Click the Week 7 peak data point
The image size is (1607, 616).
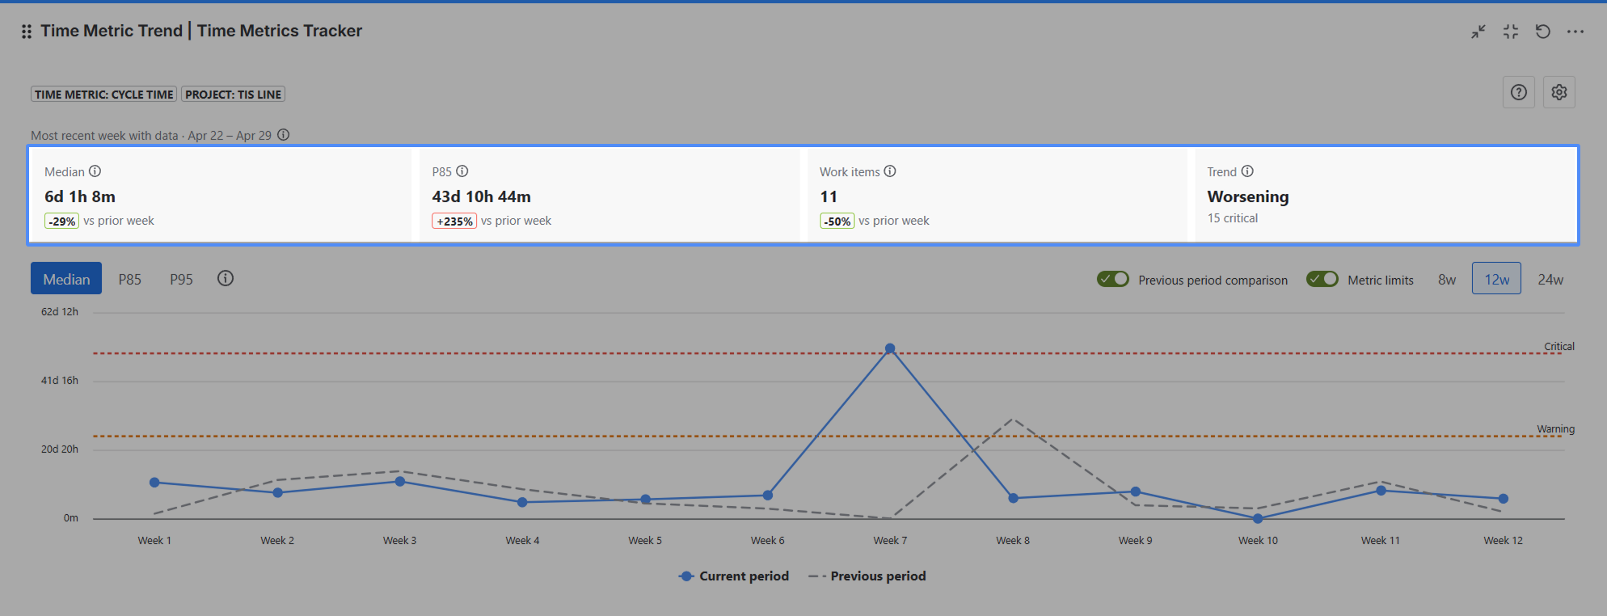890,349
